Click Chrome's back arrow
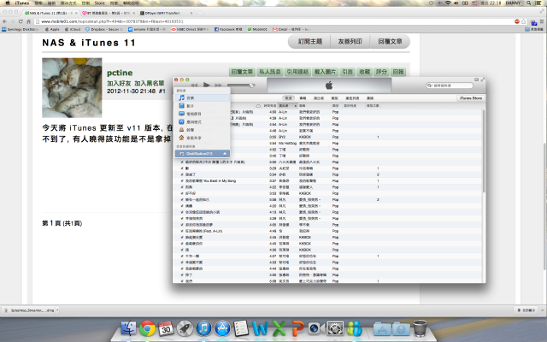Image resolution: width=547 pixels, height=342 pixels. click(4, 21)
